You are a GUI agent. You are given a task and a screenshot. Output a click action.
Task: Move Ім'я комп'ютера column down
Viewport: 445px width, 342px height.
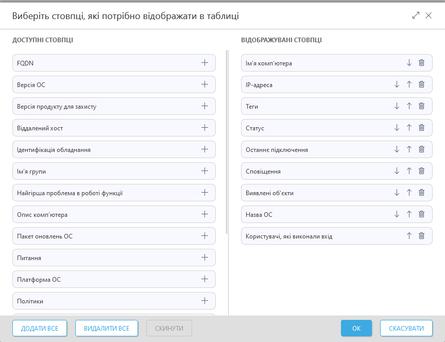(x=409, y=63)
